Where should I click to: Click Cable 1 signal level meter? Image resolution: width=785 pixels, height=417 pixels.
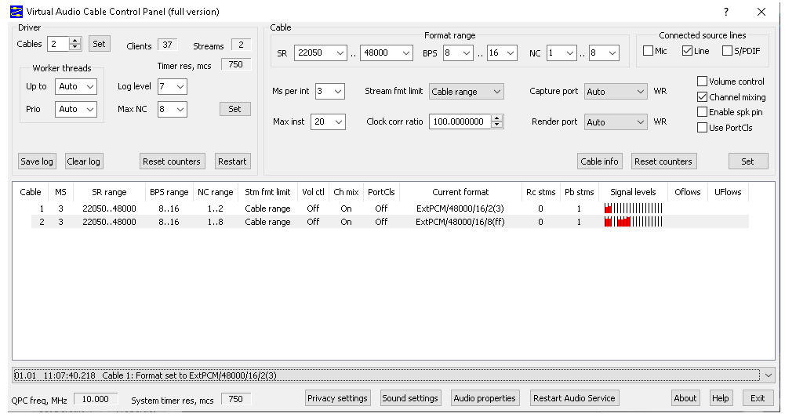(634, 208)
